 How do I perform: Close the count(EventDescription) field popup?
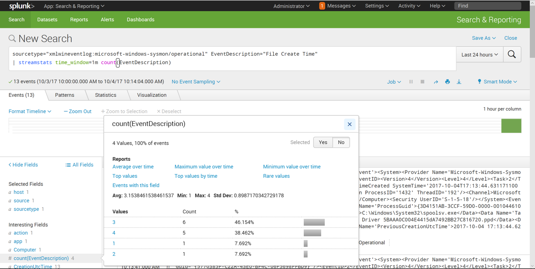350,124
